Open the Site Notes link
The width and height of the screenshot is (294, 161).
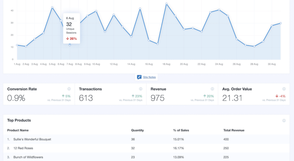coord(149,77)
